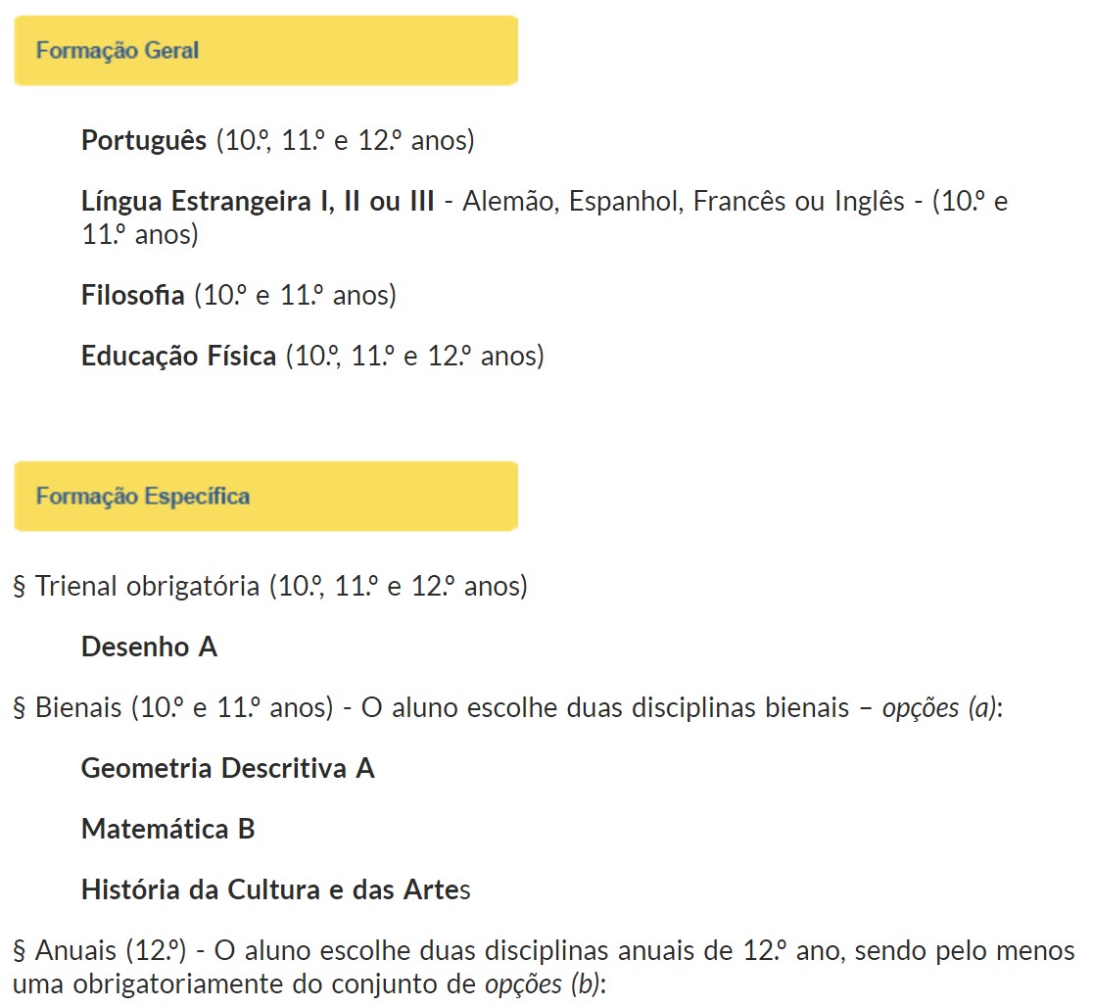Viewport: 1093px width, 1008px height.
Task: Select Geometria Descritiva A discipline
Action: coord(228,768)
